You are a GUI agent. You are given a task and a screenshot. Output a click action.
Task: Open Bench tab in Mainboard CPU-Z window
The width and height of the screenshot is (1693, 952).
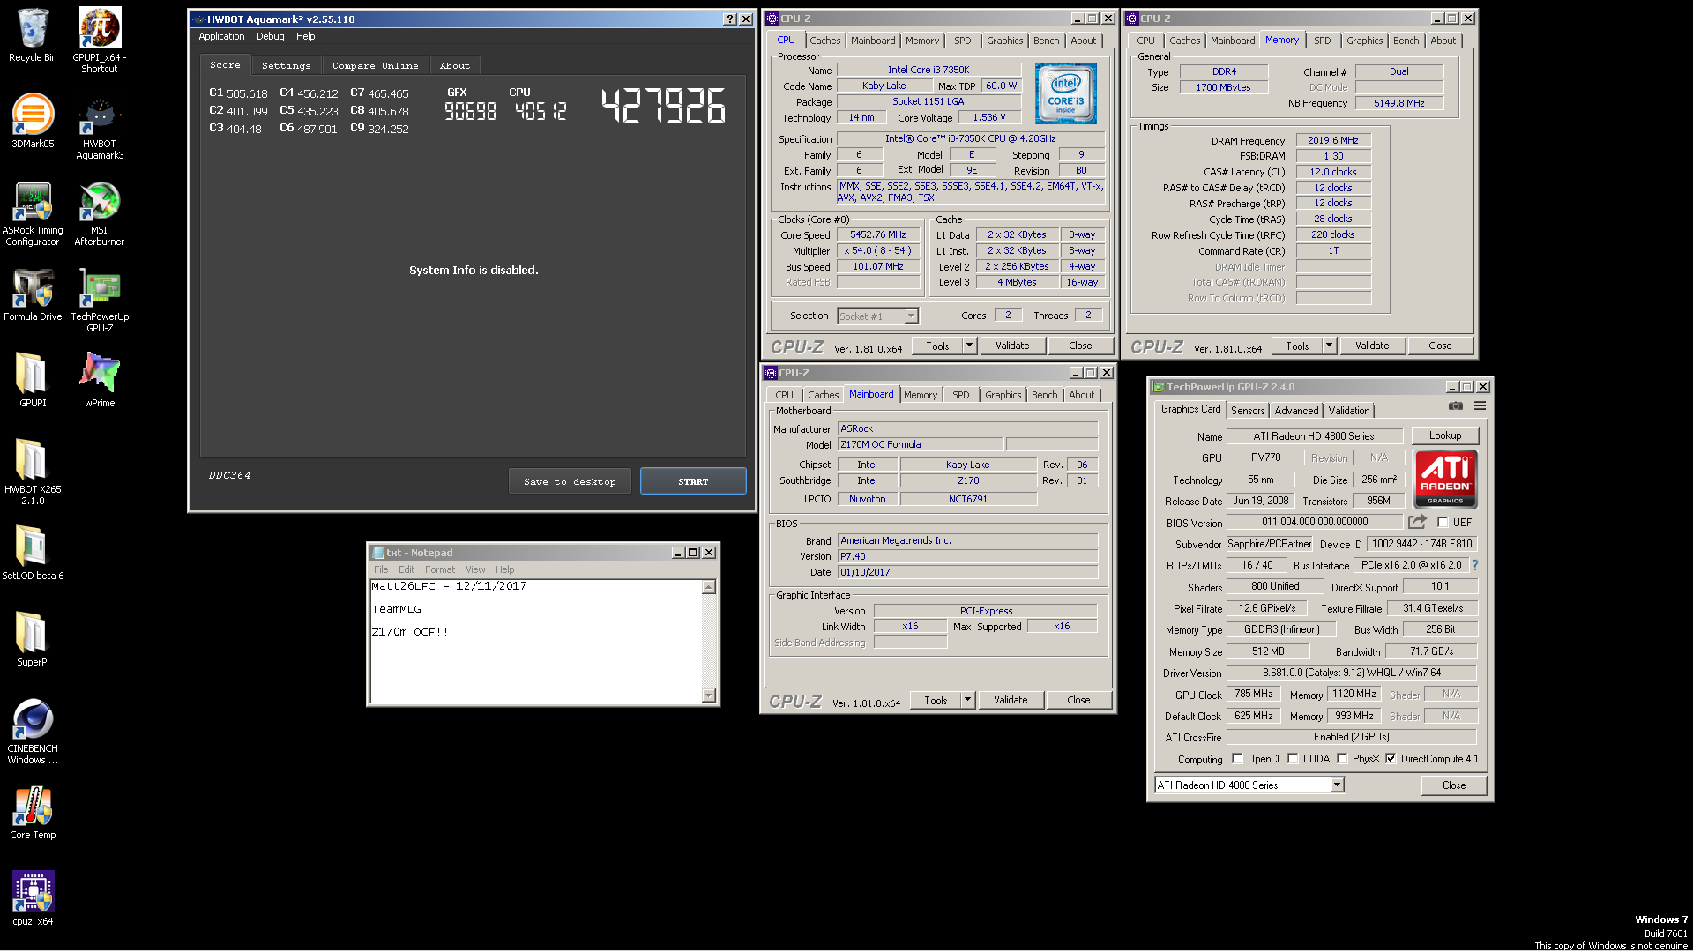click(x=1044, y=395)
